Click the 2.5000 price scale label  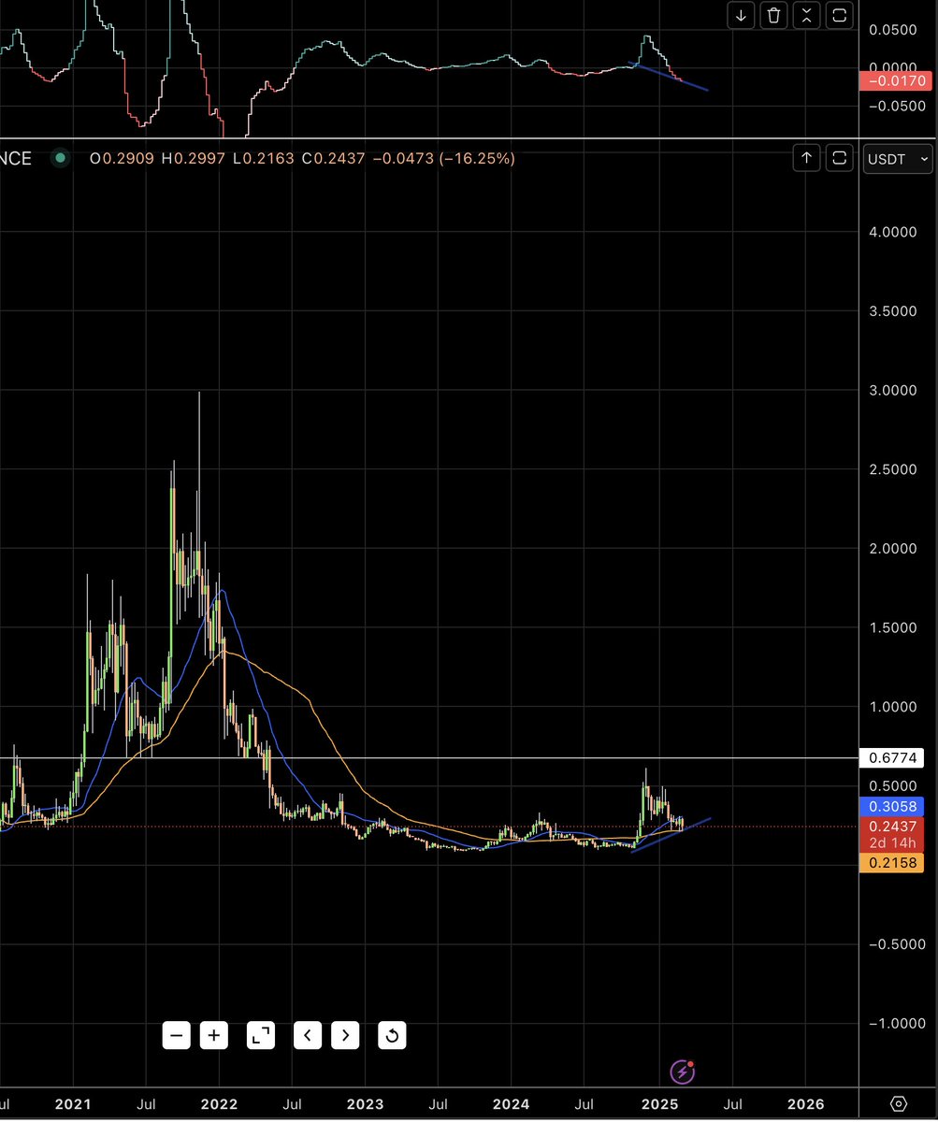pos(892,468)
